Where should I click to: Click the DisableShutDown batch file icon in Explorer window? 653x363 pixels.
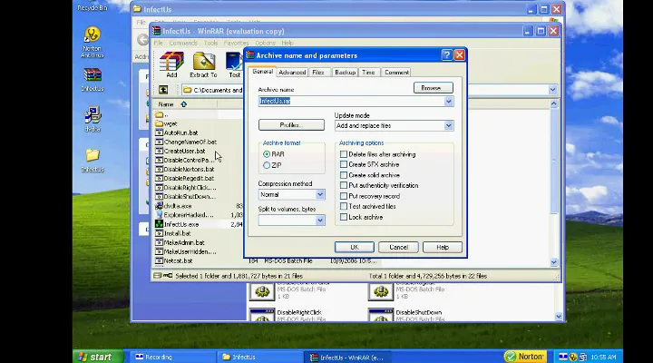point(381,315)
